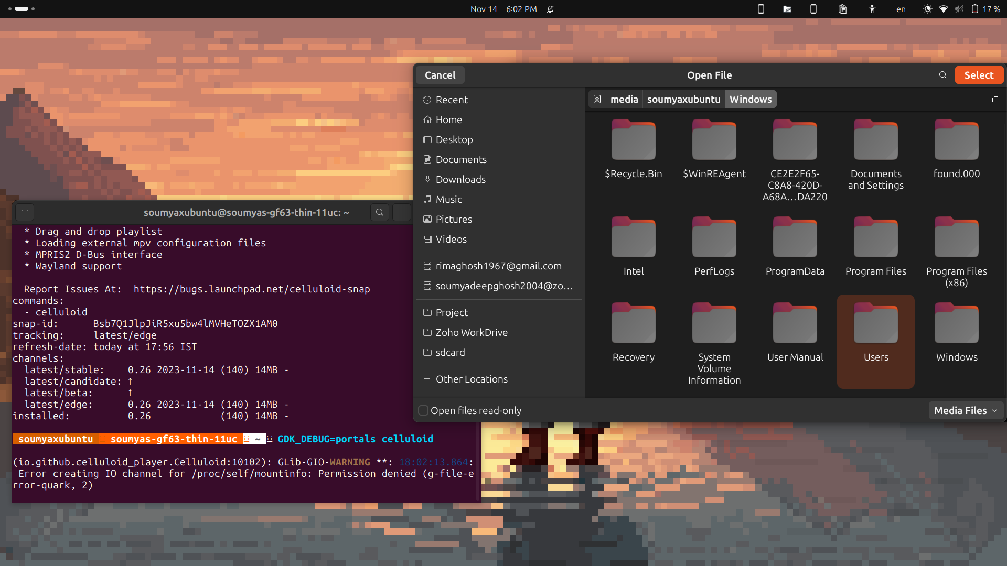1007x566 pixels.
Task: Open the en keyboard layout menu
Action: tap(901, 9)
